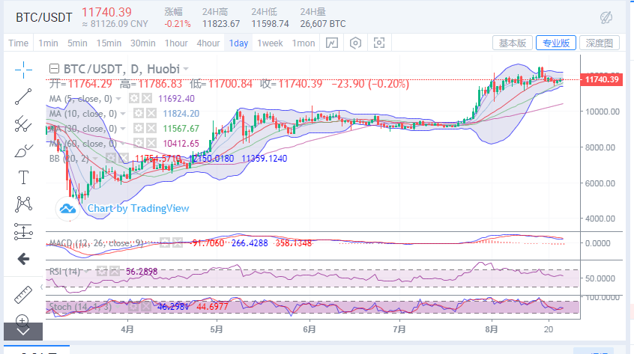Select the brush drawing tool
This screenshot has height=354, width=634.
(x=23, y=150)
